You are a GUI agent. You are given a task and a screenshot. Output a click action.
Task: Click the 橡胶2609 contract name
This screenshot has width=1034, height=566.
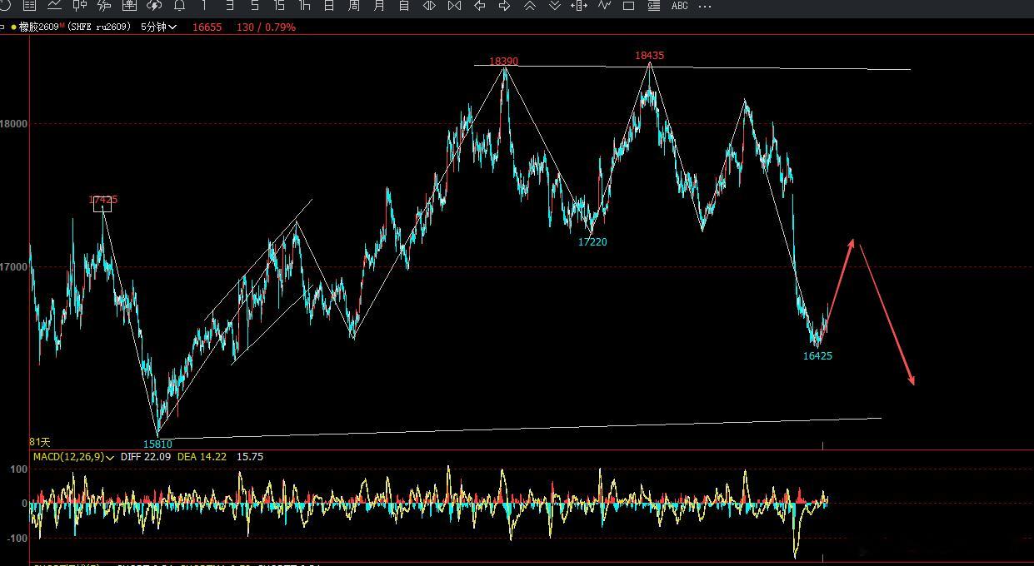tap(38, 27)
